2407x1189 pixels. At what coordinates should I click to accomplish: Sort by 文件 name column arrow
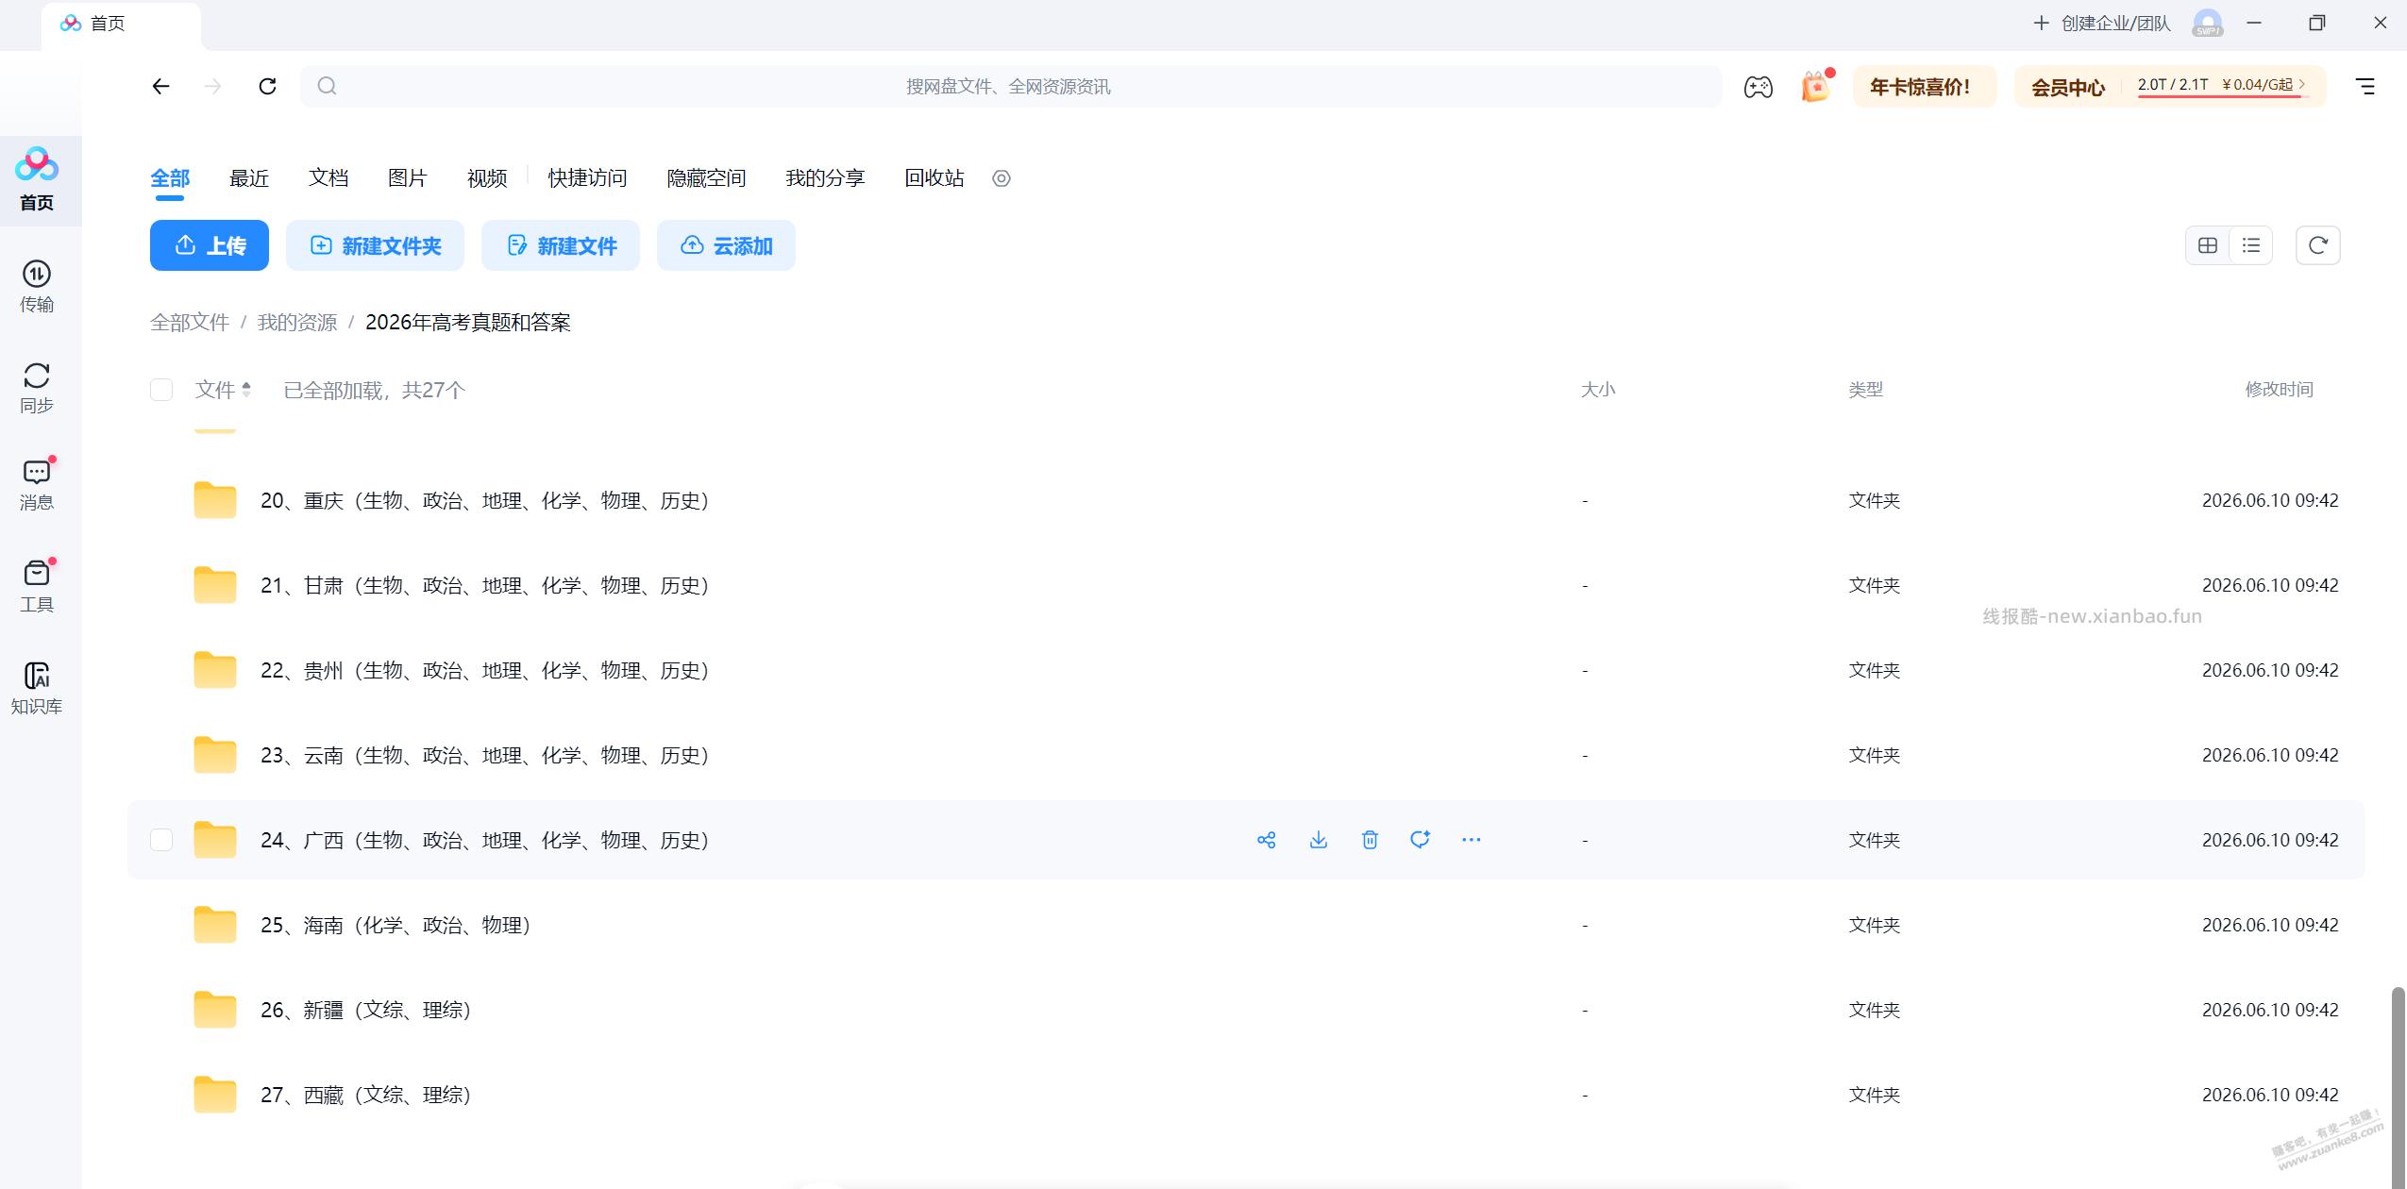246,390
